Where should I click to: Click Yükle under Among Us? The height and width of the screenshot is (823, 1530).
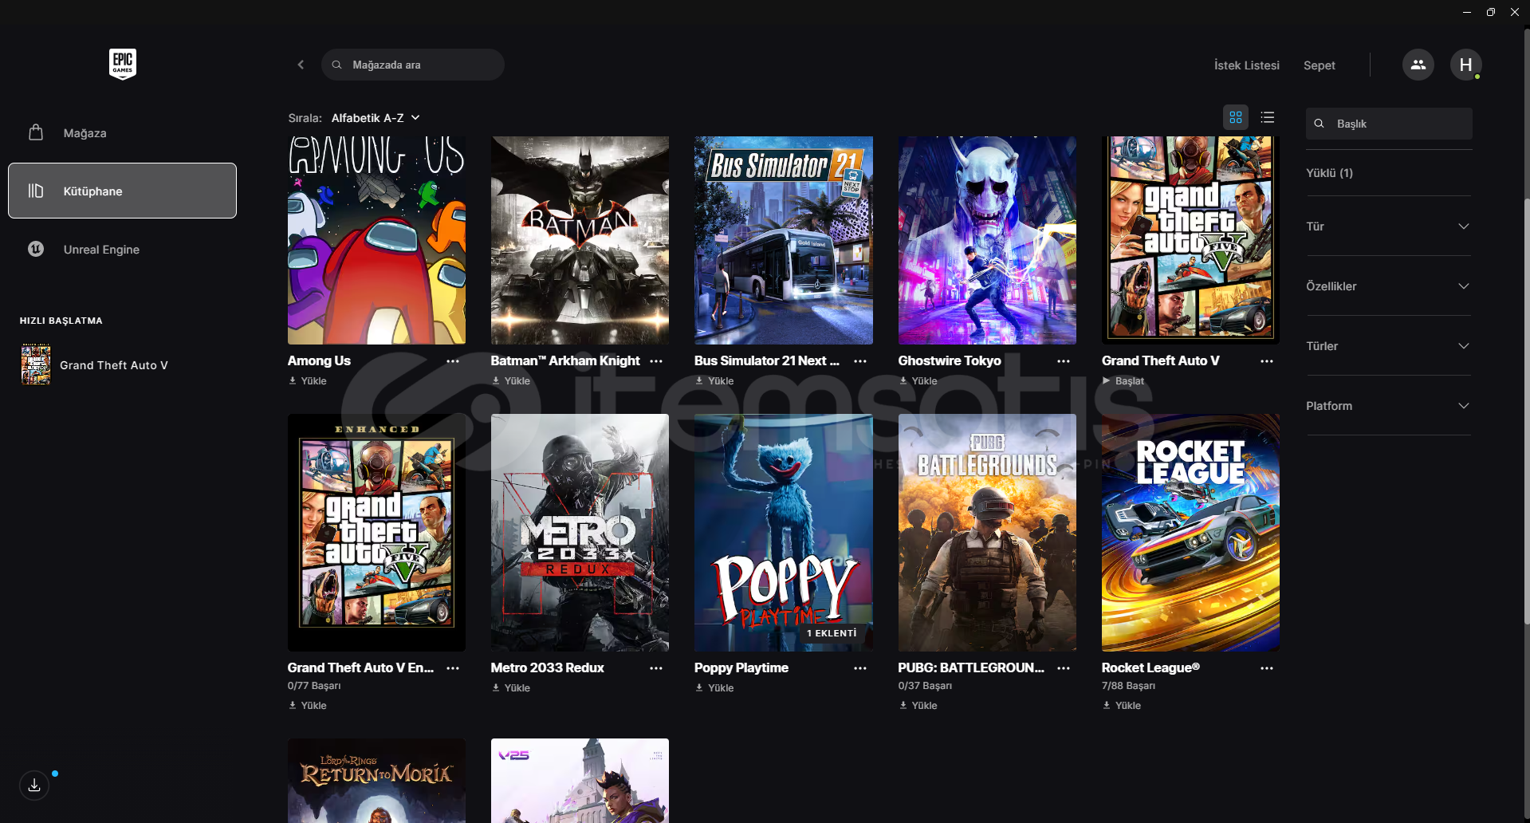click(308, 381)
